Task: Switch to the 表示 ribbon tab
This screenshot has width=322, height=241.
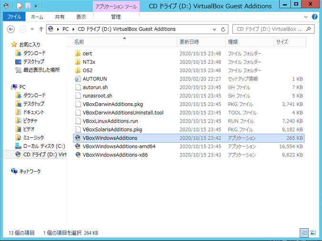Action: coord(81,17)
